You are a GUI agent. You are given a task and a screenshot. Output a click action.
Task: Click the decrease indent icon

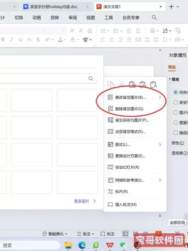(129, 30)
